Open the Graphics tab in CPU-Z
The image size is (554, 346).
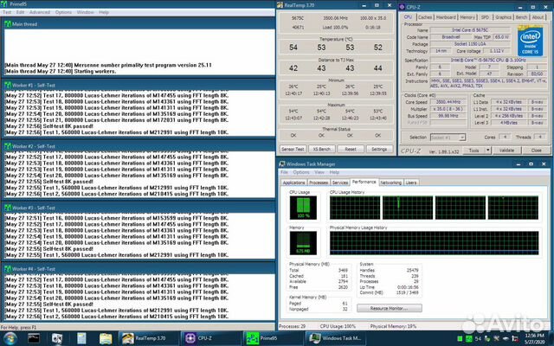(x=503, y=17)
